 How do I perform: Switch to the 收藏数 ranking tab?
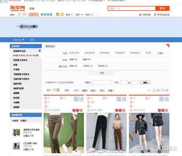pos(23,121)
